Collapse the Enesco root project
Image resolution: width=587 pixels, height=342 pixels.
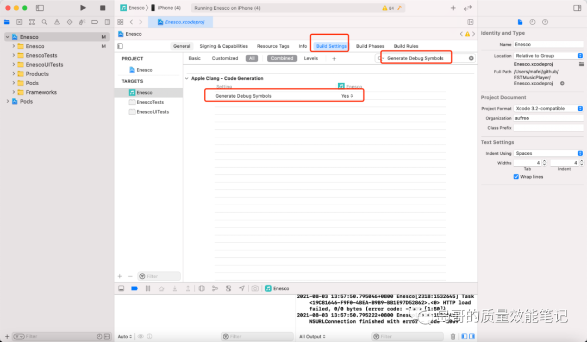[8, 37]
